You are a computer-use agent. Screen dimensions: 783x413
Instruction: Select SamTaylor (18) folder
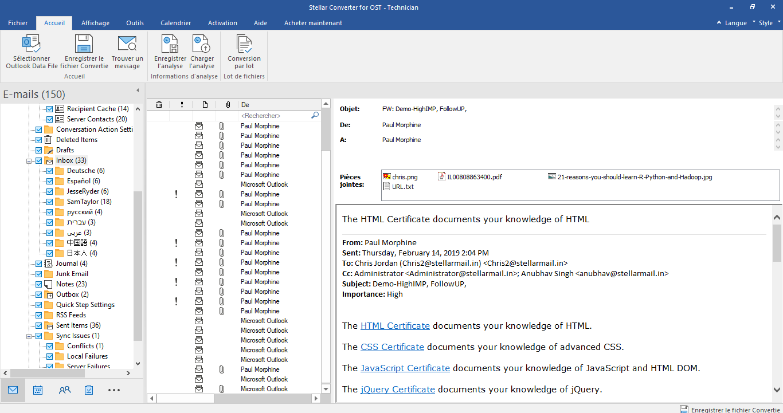coord(89,202)
